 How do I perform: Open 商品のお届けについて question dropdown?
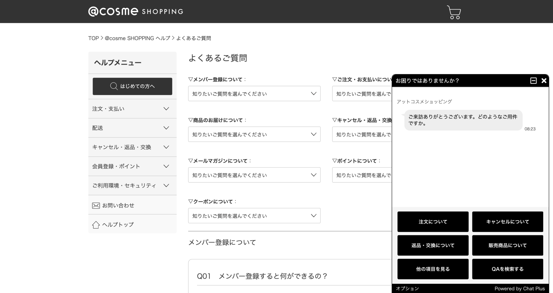pyautogui.click(x=254, y=134)
